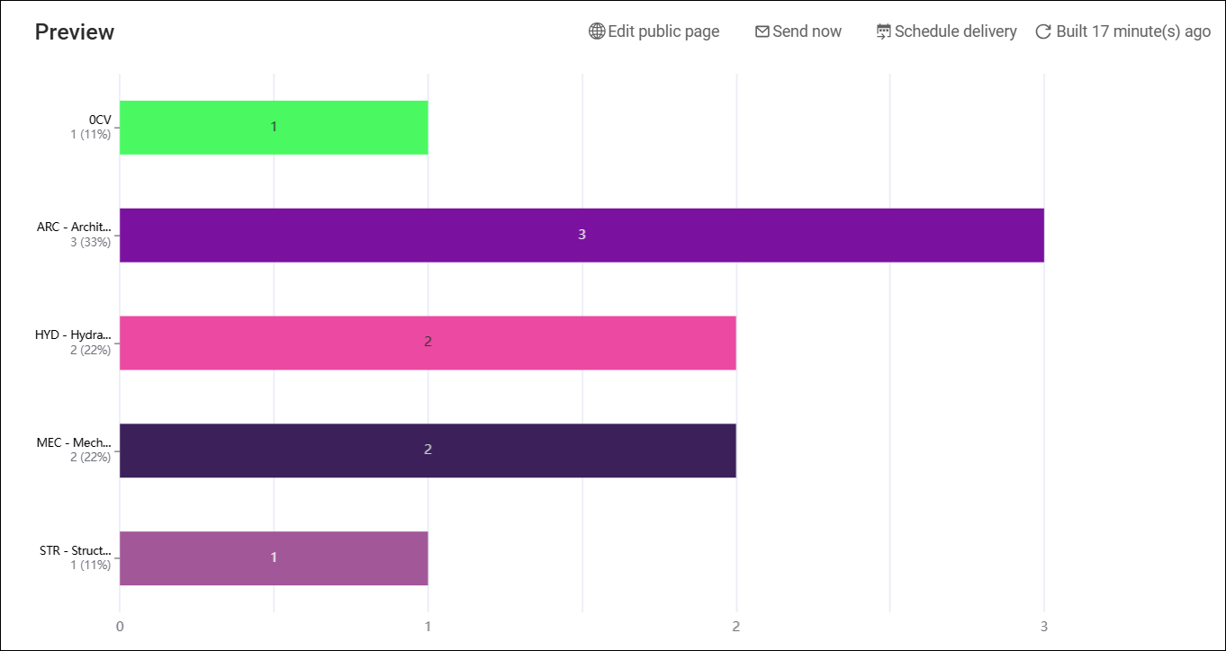Viewport: 1226px width, 651px height.
Task: Click the ARC - Archit... axis label
Action: [74, 227]
